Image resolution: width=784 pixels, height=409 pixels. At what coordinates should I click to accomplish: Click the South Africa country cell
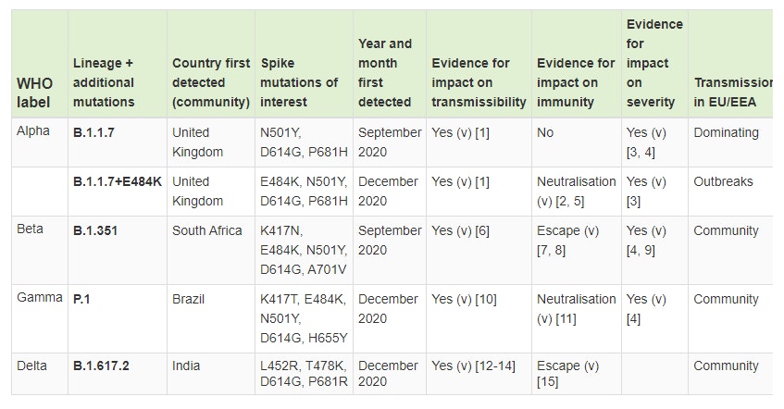click(207, 230)
